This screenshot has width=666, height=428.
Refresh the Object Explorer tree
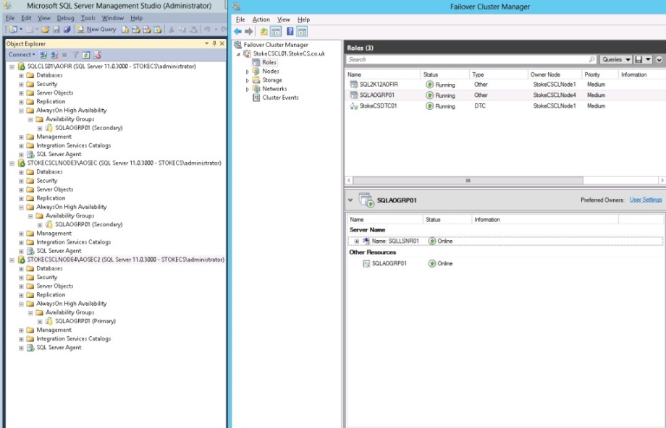pos(86,55)
